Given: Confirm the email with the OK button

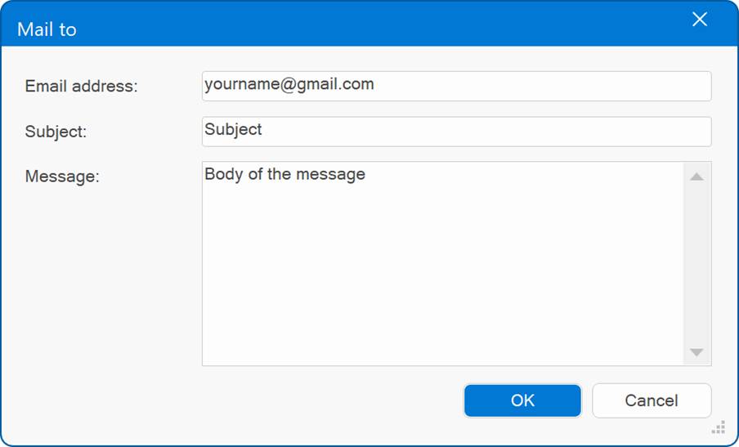Looking at the screenshot, I should (x=522, y=400).
